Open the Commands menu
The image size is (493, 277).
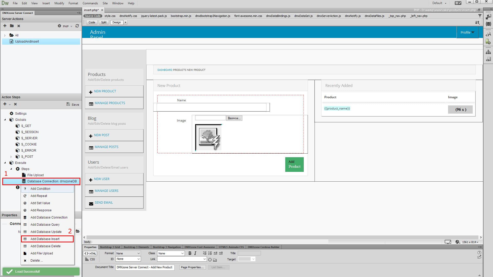[90, 3]
